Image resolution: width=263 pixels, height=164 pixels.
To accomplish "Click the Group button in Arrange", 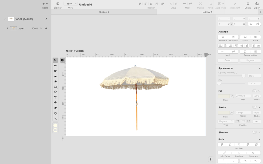I will pos(228,60).
